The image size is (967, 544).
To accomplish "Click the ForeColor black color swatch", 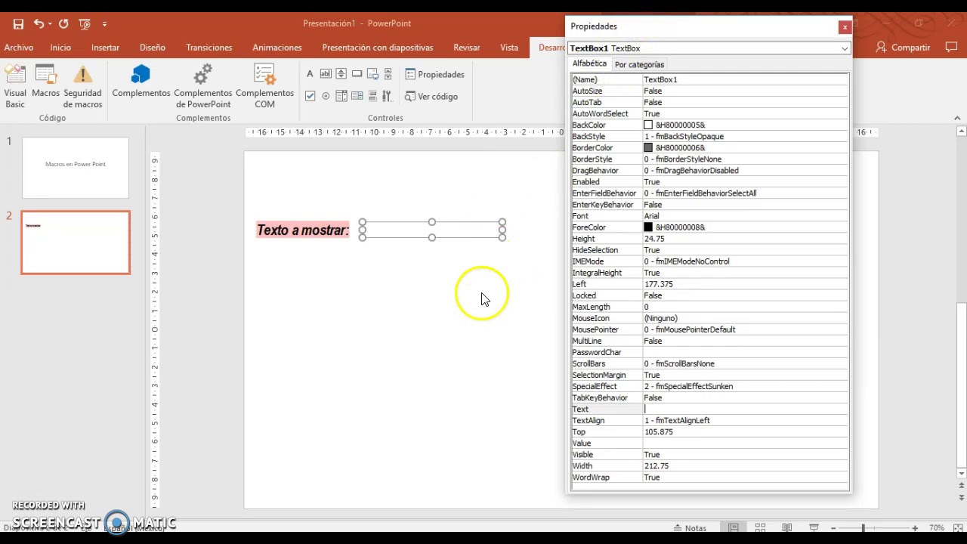I will click(x=648, y=227).
